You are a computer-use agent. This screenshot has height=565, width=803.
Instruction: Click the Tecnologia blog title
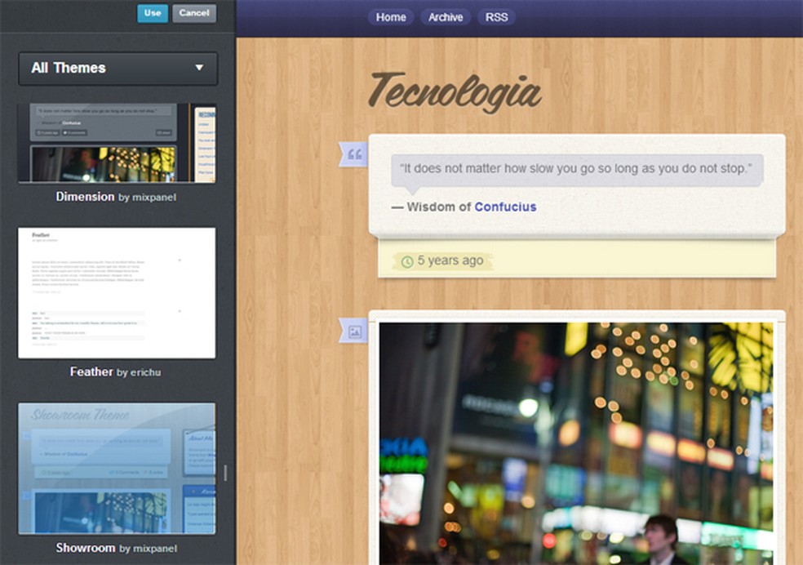tap(455, 92)
